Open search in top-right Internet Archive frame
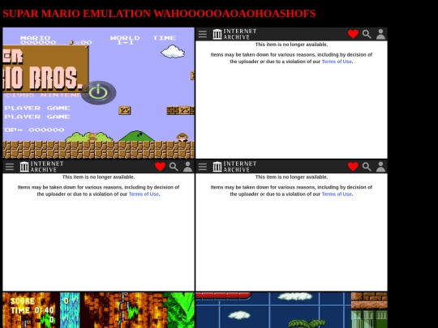This screenshot has height=328, width=438. point(367,34)
